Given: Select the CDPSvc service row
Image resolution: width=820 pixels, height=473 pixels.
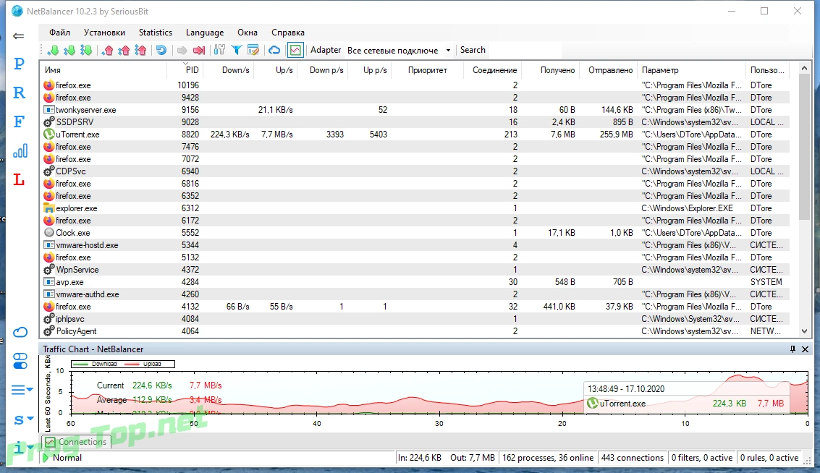Looking at the screenshot, I should tap(415, 171).
